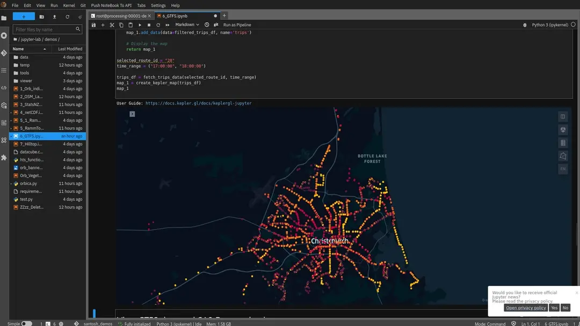Toggle the Kepler map split view control
The image size is (580, 326).
point(563,116)
